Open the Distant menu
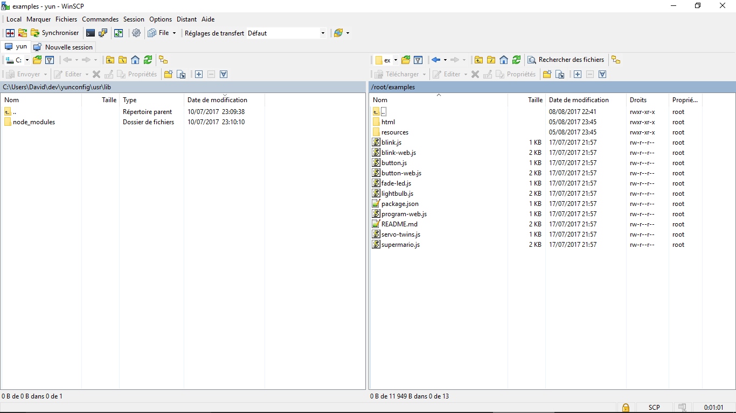Viewport: 736px width, 413px height. tap(186, 19)
